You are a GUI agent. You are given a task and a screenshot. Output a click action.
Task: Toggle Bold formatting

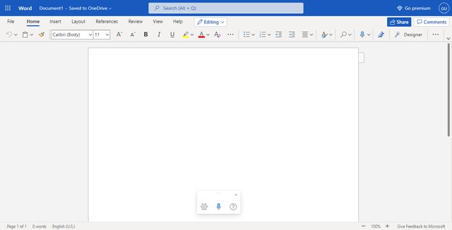pyautogui.click(x=146, y=34)
